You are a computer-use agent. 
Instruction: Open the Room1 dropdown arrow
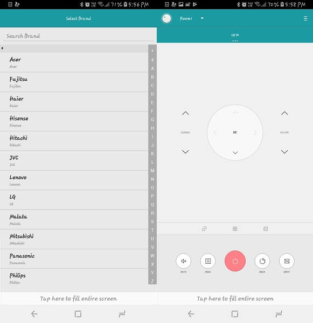click(202, 18)
